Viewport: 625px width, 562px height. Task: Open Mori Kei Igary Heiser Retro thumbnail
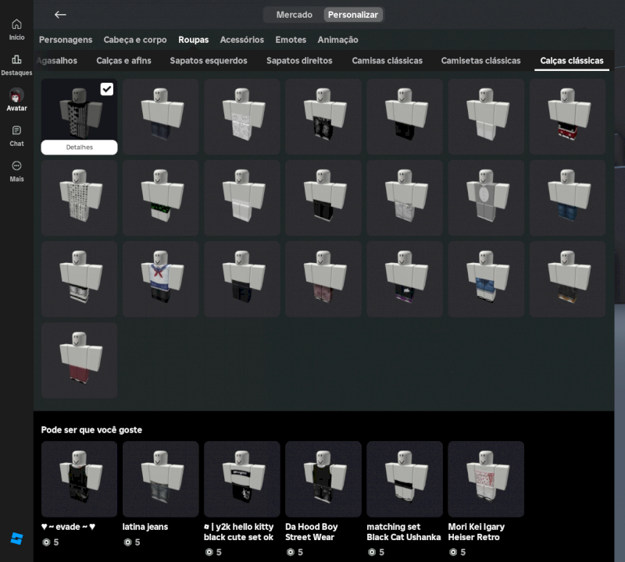pyautogui.click(x=486, y=478)
